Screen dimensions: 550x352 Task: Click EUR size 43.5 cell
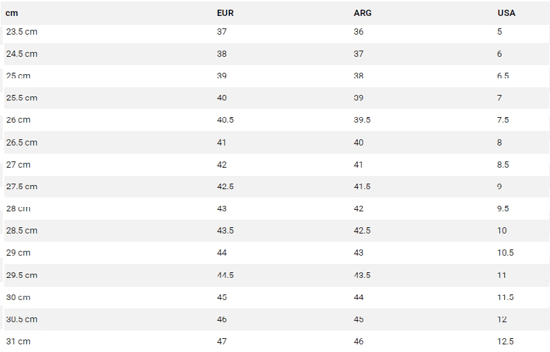225,231
